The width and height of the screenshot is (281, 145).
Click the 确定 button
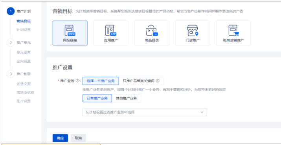[60, 138]
